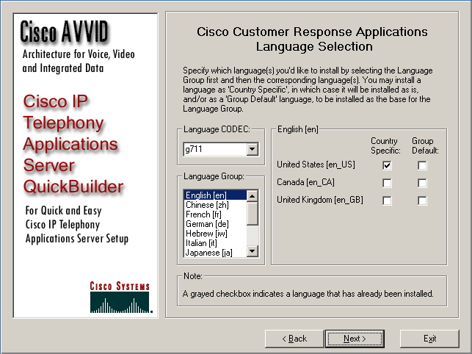Click the g711 codec combo box field
This screenshot has height=354, width=472.
tap(221, 149)
